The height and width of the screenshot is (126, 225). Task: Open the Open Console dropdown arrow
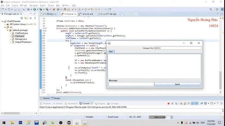[x=215, y=104]
